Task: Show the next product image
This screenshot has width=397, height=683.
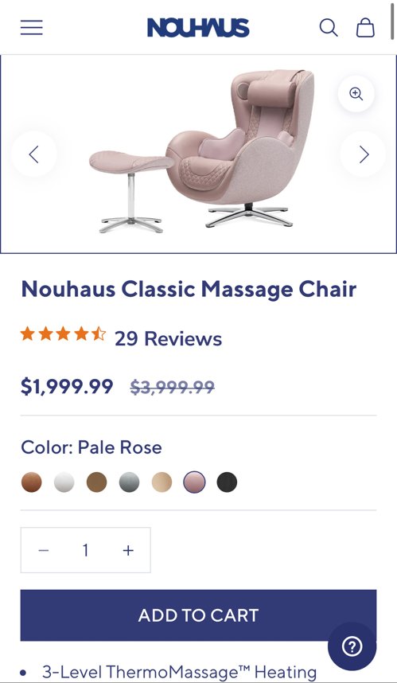Action: pos(364,154)
